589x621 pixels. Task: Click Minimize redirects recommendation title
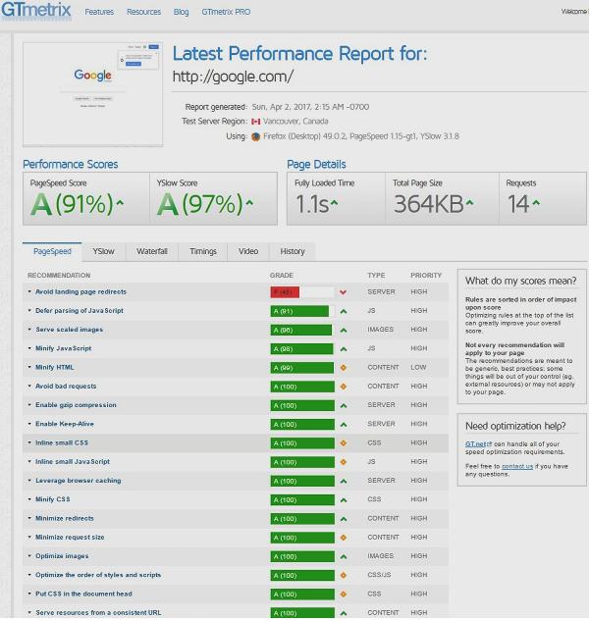(65, 519)
